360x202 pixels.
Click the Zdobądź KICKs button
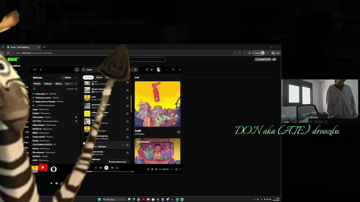point(263,59)
